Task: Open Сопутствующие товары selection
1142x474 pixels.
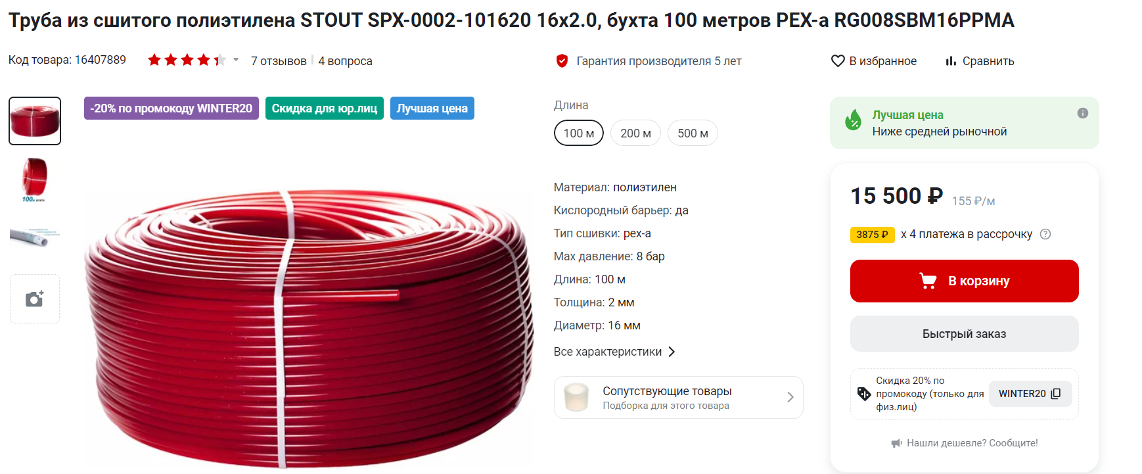Action: [679, 398]
